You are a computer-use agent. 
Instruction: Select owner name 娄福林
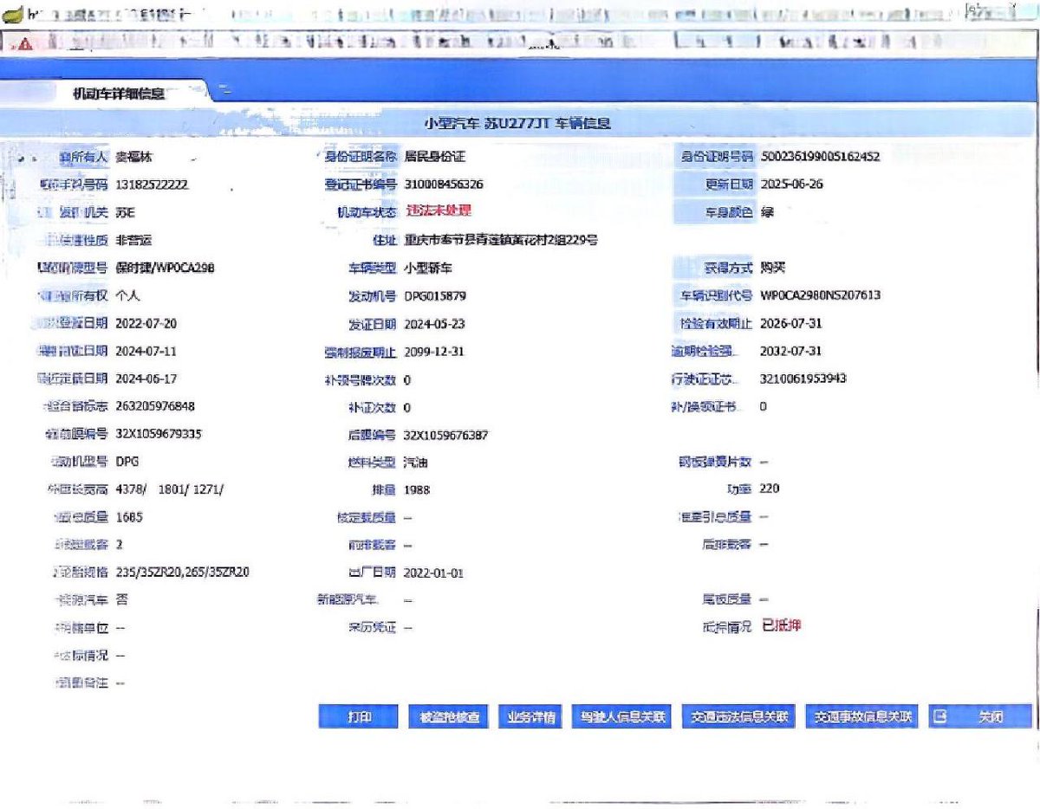[134, 157]
